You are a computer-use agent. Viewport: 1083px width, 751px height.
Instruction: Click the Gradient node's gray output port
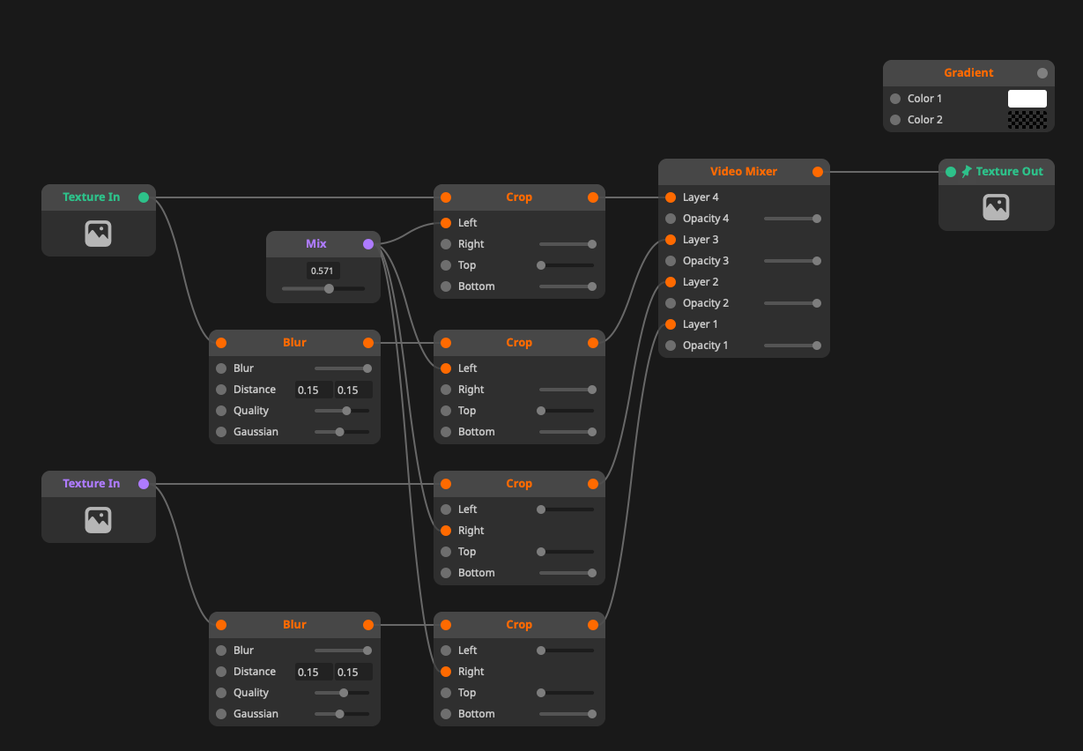coord(1042,73)
